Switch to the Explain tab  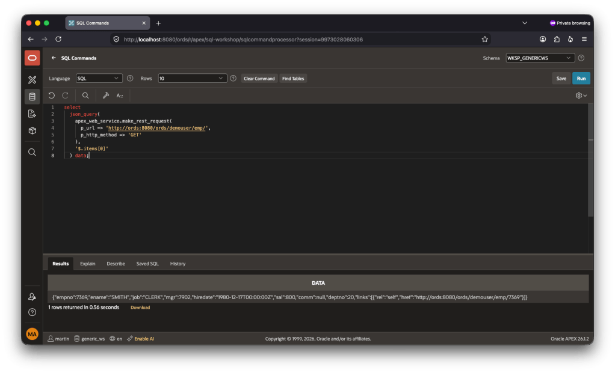pos(87,264)
